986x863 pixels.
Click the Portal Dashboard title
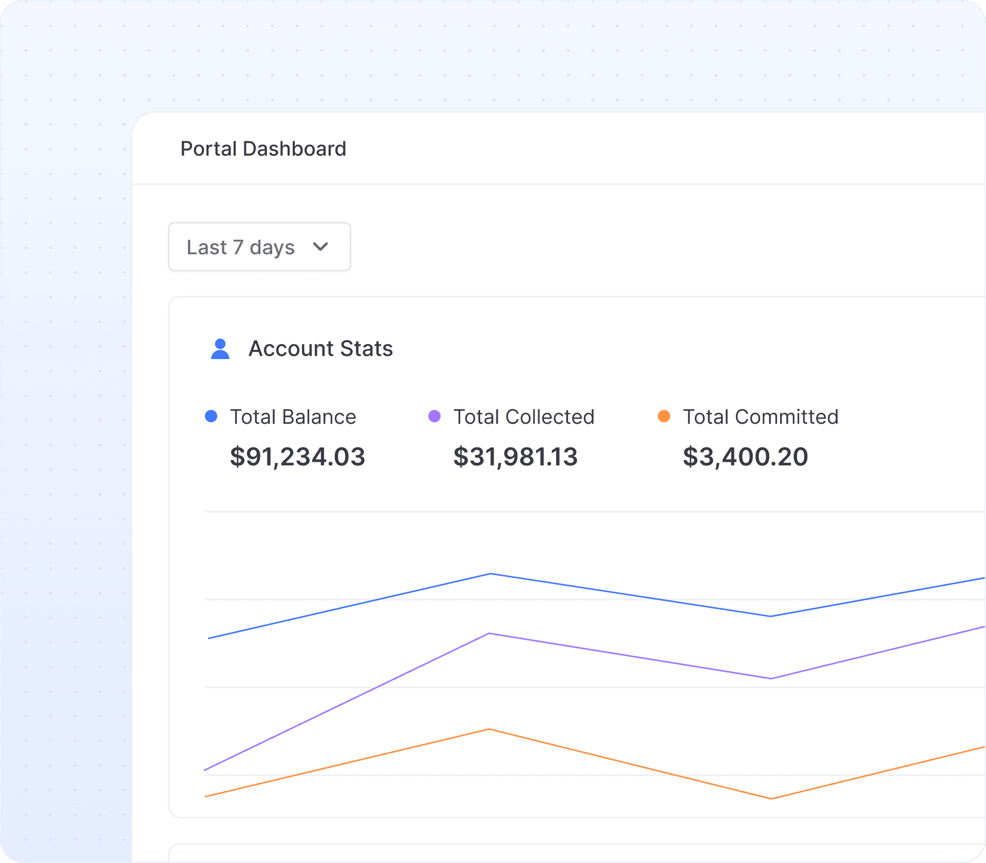tap(263, 149)
